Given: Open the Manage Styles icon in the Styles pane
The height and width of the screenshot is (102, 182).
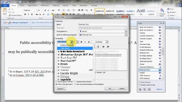Looking at the screenshot, I should [x=149, y=89].
